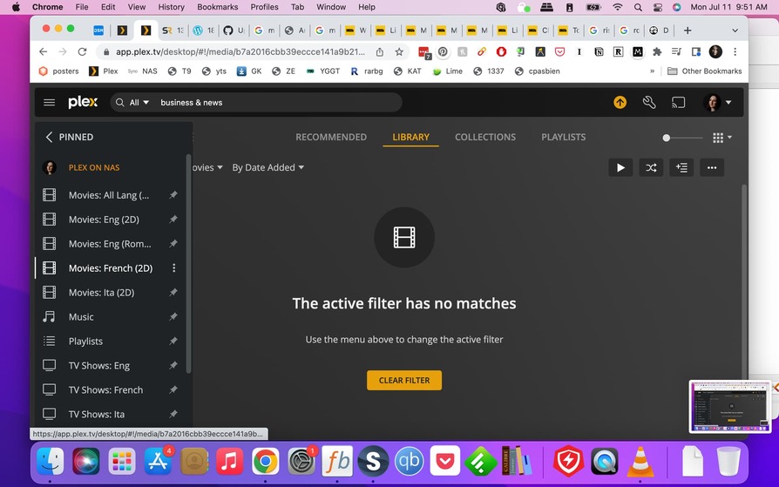Open the orange Plex upgrade arrow icon
The height and width of the screenshot is (487, 779).
click(x=620, y=103)
